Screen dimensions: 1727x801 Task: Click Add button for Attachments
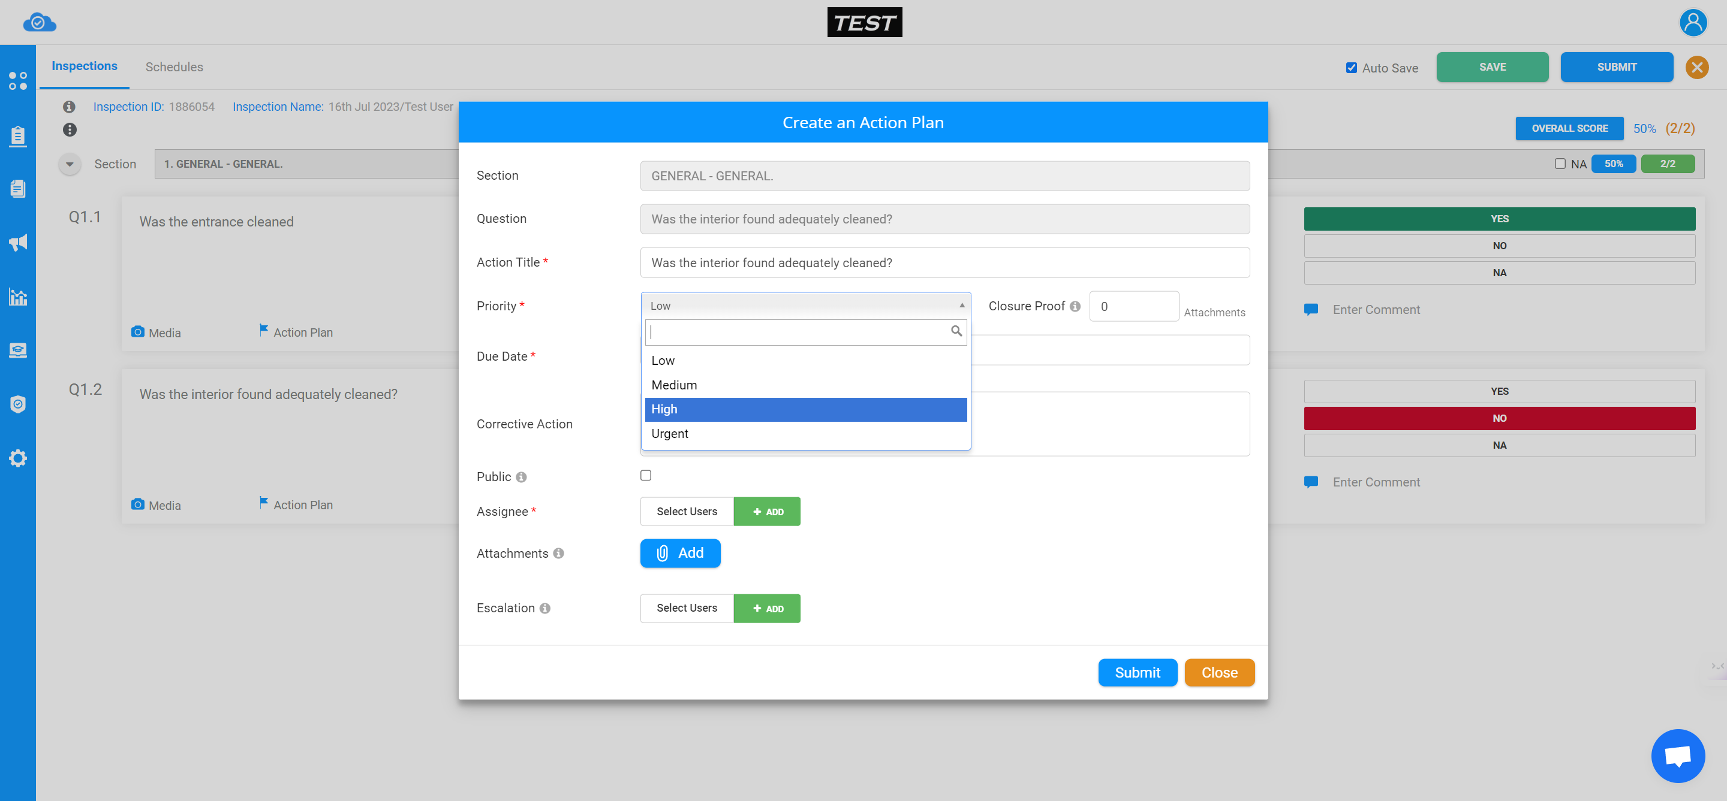(679, 554)
